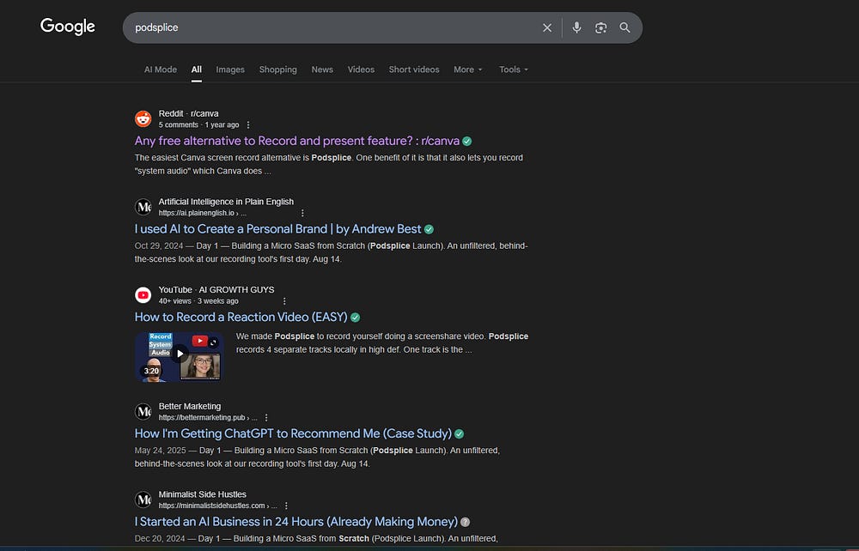Image resolution: width=859 pixels, height=551 pixels.
Task: Click '5 comments · 1 year ago' text
Action: [199, 124]
